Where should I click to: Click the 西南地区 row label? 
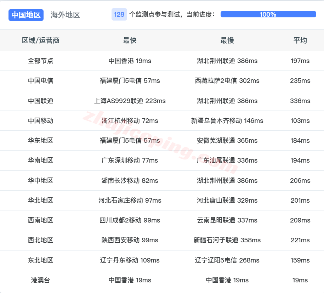pos(40,220)
